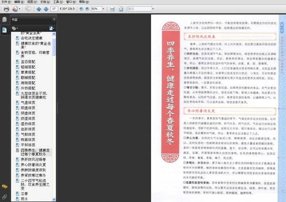Screen dimensions: 286x202
Task: Select bookmark 荤素搭配
Action: (x=28, y=72)
